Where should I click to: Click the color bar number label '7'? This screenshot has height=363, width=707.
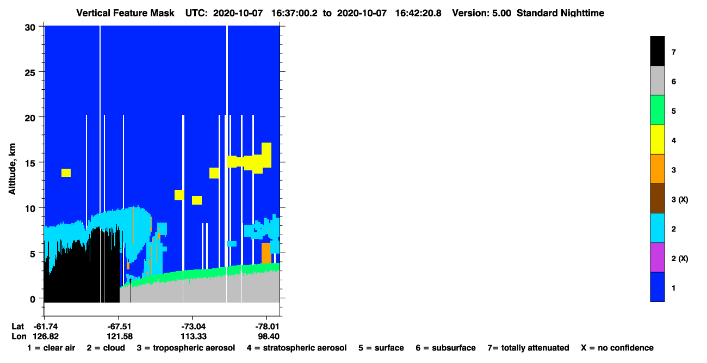click(x=674, y=52)
